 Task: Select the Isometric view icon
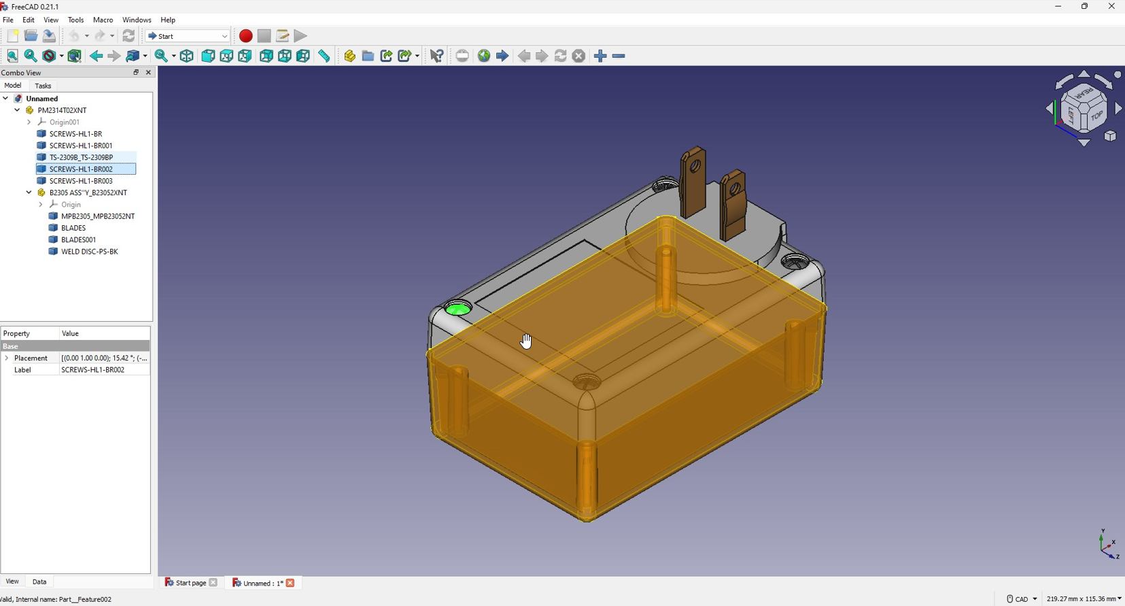point(187,56)
